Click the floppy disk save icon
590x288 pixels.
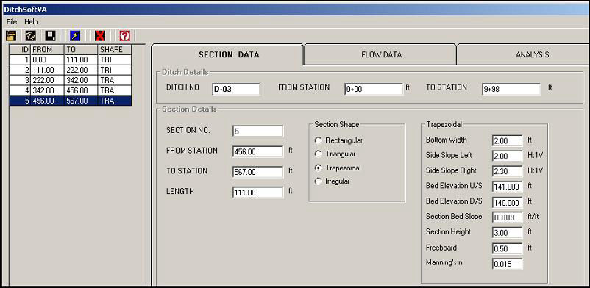(51, 36)
